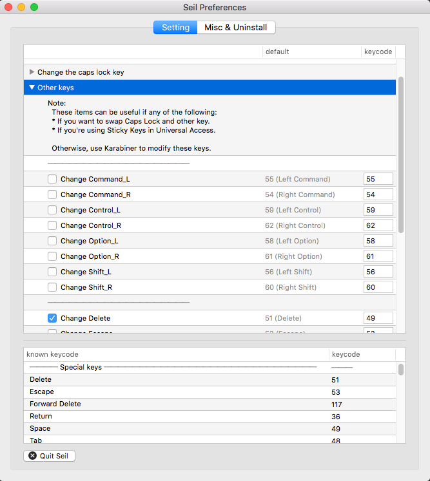Edit the Change Delete keycode field showing 49
Image resolution: width=430 pixels, height=481 pixels.
378,318
